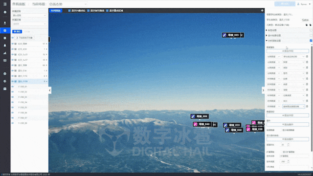
Task: Click the blue add button above the object list
Action: [x=17, y=31]
